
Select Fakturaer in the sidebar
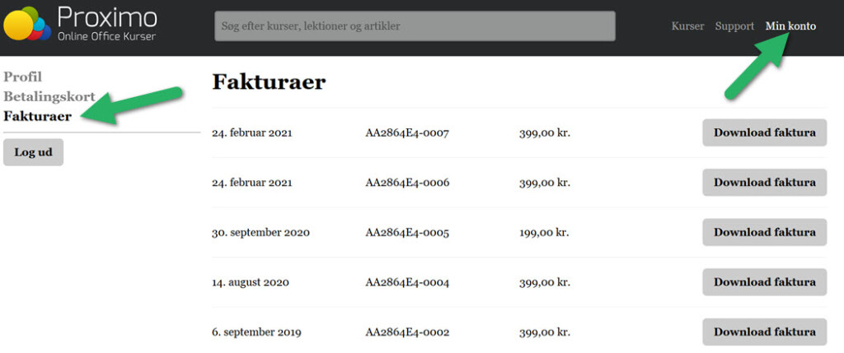(x=38, y=116)
